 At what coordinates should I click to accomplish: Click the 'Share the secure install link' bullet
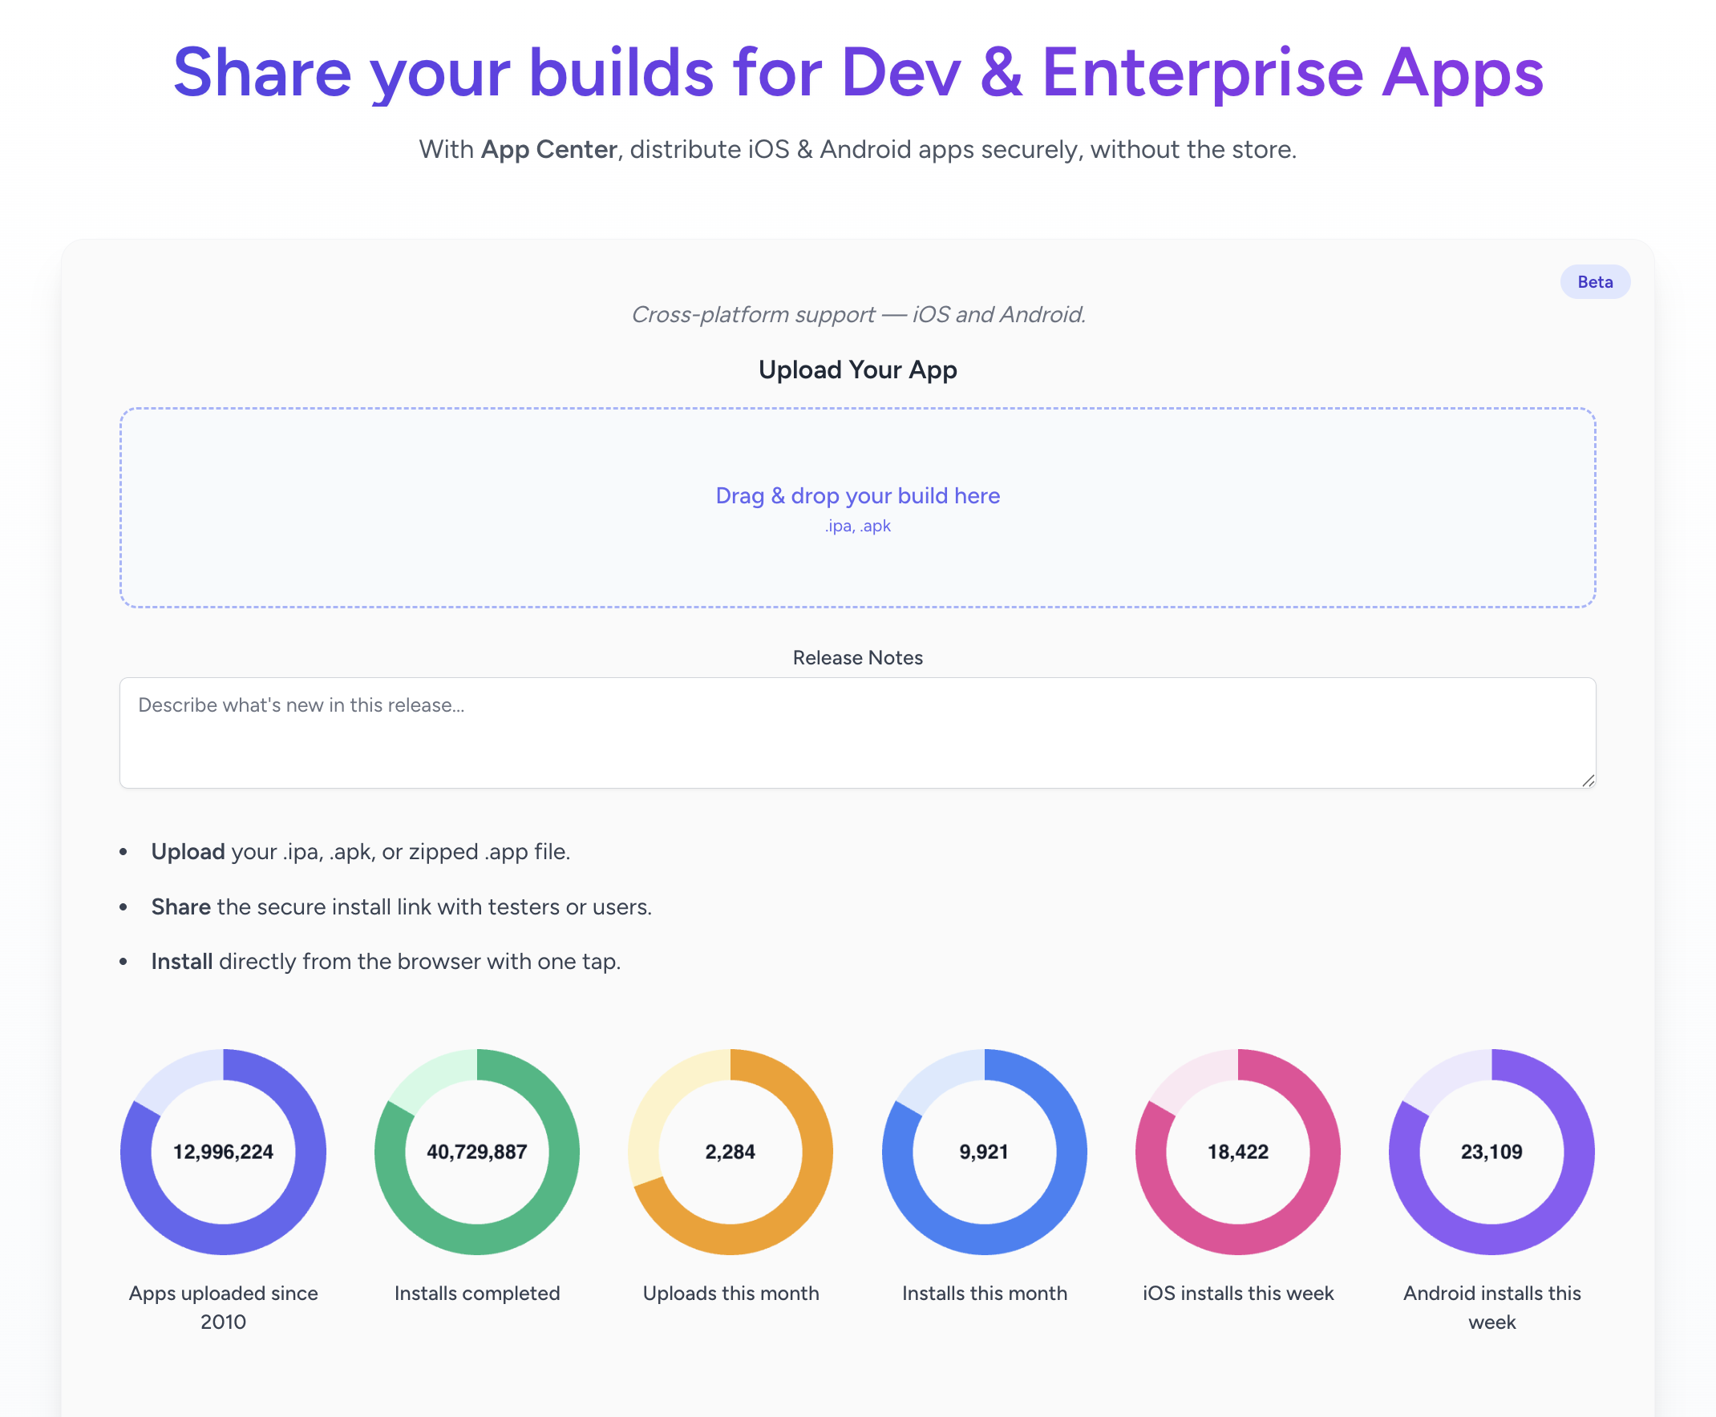pos(401,906)
